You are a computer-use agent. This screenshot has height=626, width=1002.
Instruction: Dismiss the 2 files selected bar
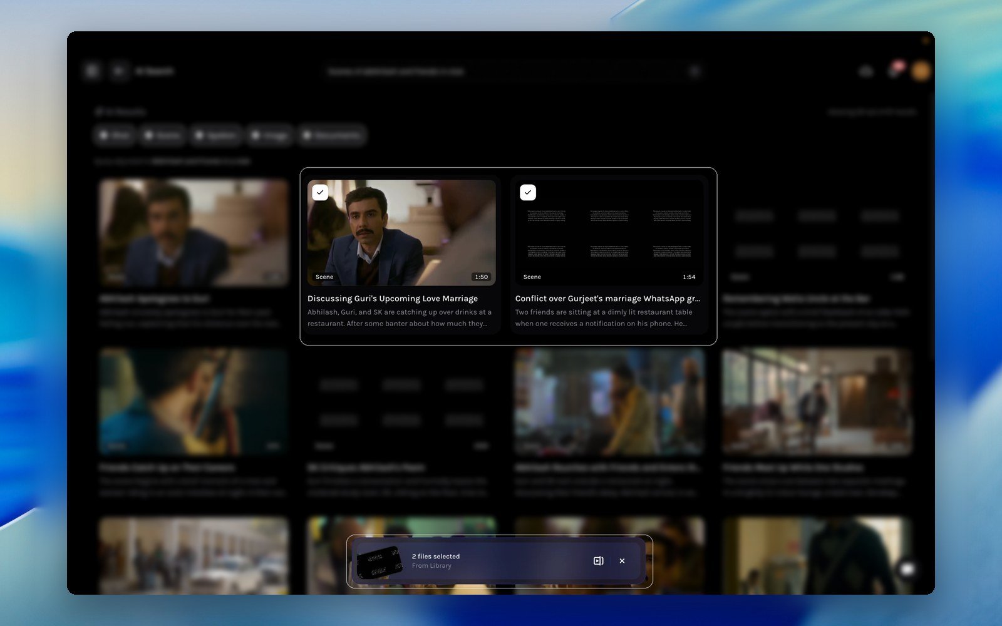622,561
